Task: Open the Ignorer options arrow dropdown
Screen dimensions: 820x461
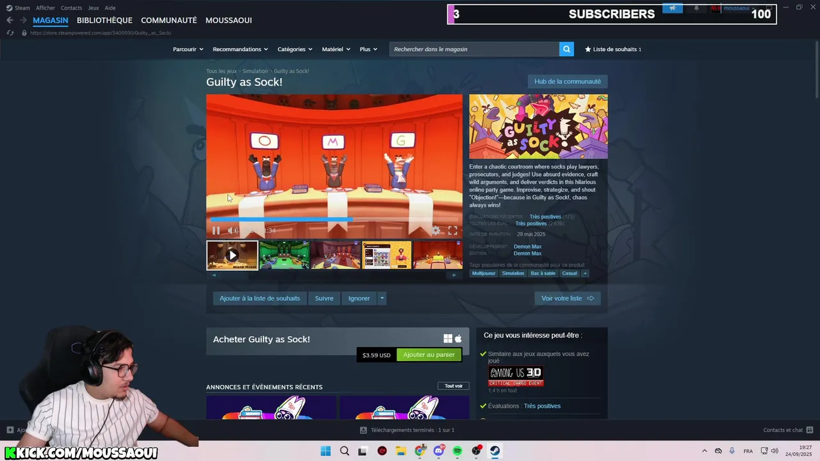Action: pos(382,298)
